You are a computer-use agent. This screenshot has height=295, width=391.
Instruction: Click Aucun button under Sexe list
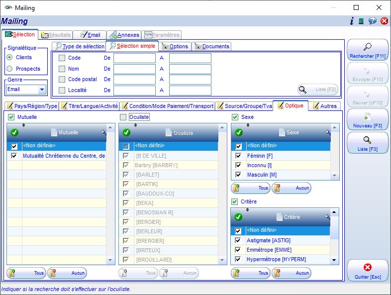click(292, 188)
